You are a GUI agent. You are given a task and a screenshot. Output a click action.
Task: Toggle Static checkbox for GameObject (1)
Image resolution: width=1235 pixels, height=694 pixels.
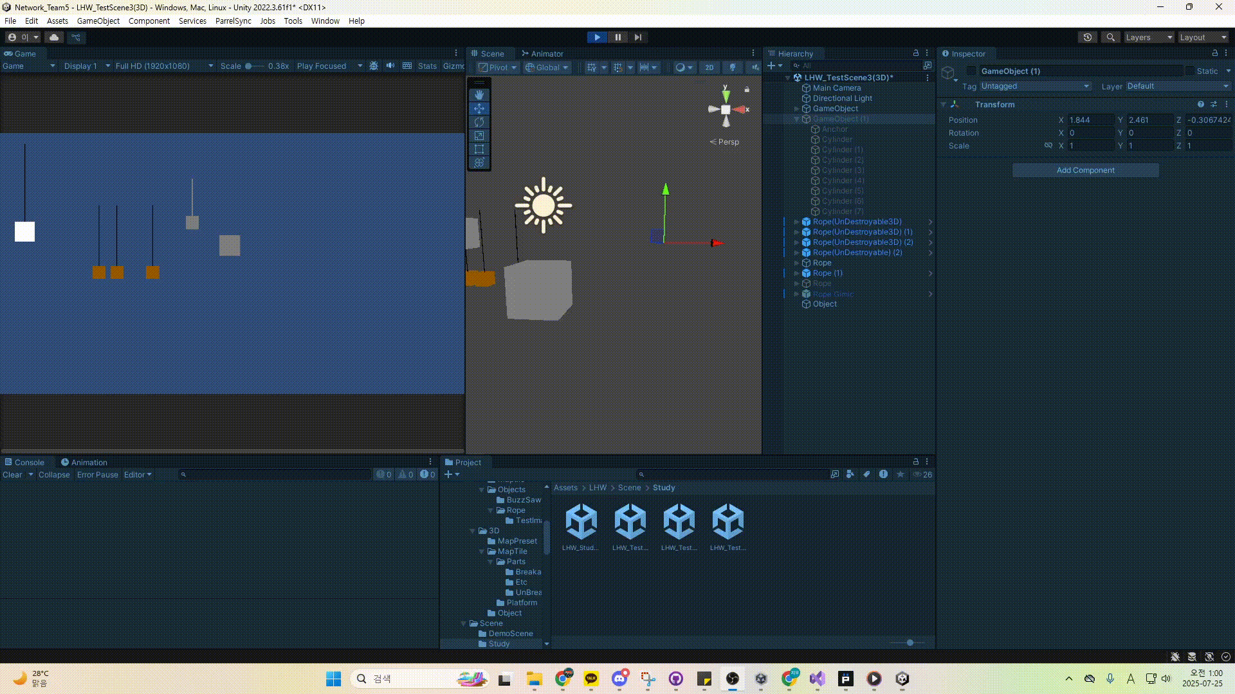coord(1189,71)
